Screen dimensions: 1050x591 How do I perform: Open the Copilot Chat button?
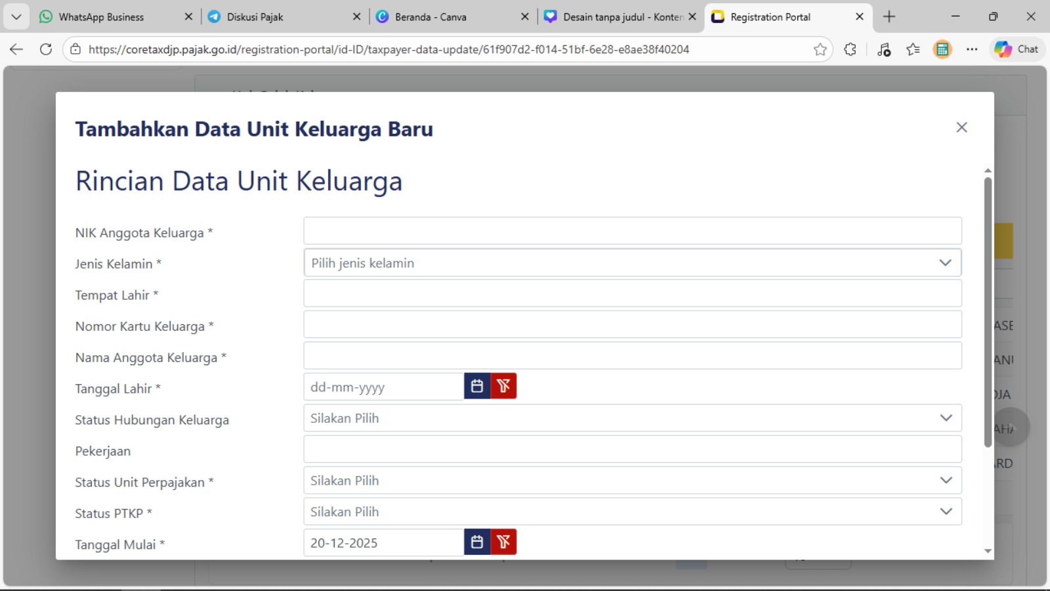pyautogui.click(x=1017, y=49)
